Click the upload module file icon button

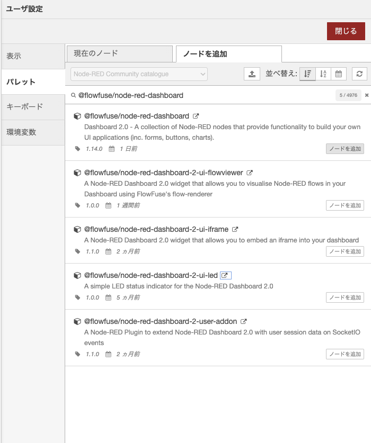pos(252,74)
